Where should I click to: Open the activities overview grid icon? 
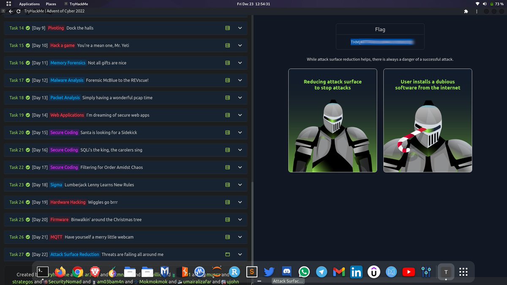[x=9, y=4]
